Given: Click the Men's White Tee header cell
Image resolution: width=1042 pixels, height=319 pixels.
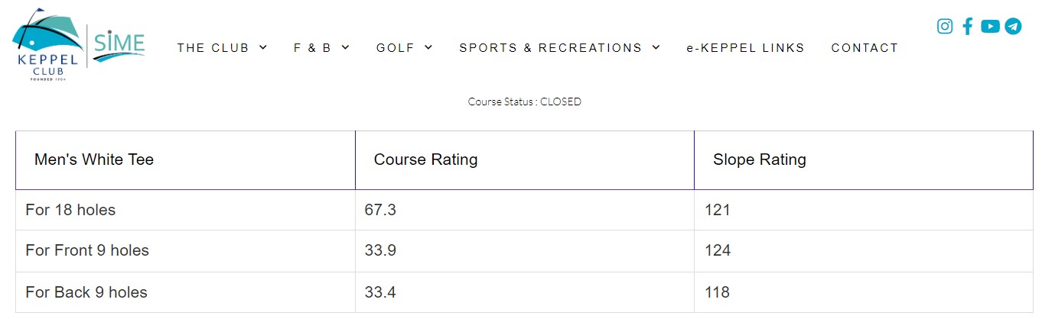Looking at the screenshot, I should click(94, 160).
